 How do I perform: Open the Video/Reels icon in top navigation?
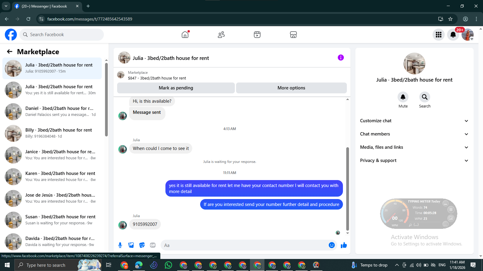tap(257, 35)
